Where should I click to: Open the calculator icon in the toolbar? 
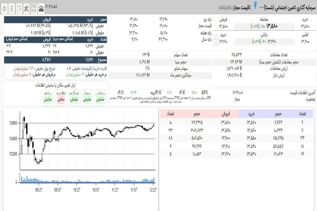pos(12,8)
